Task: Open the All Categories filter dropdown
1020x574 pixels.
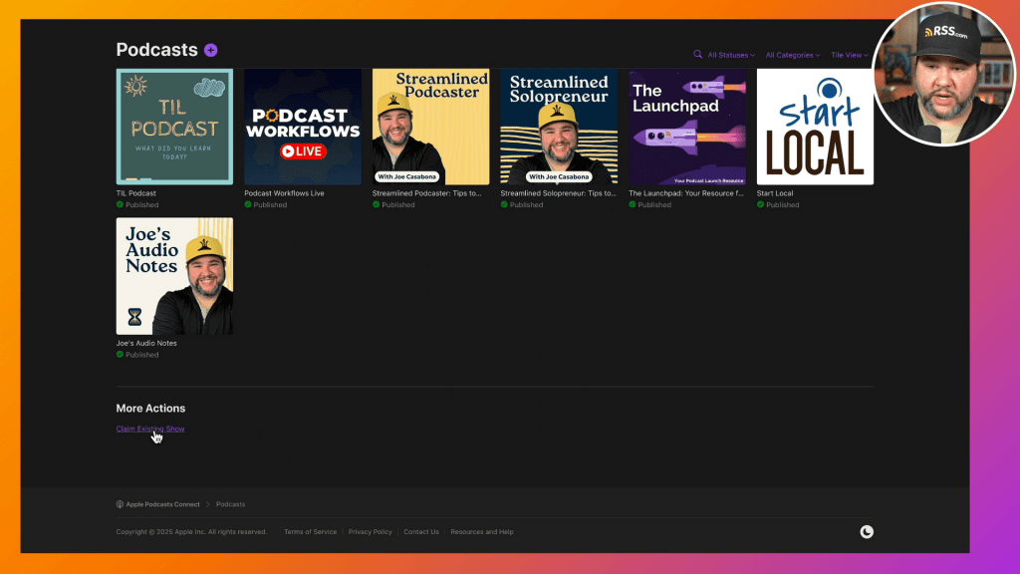Action: (x=793, y=55)
